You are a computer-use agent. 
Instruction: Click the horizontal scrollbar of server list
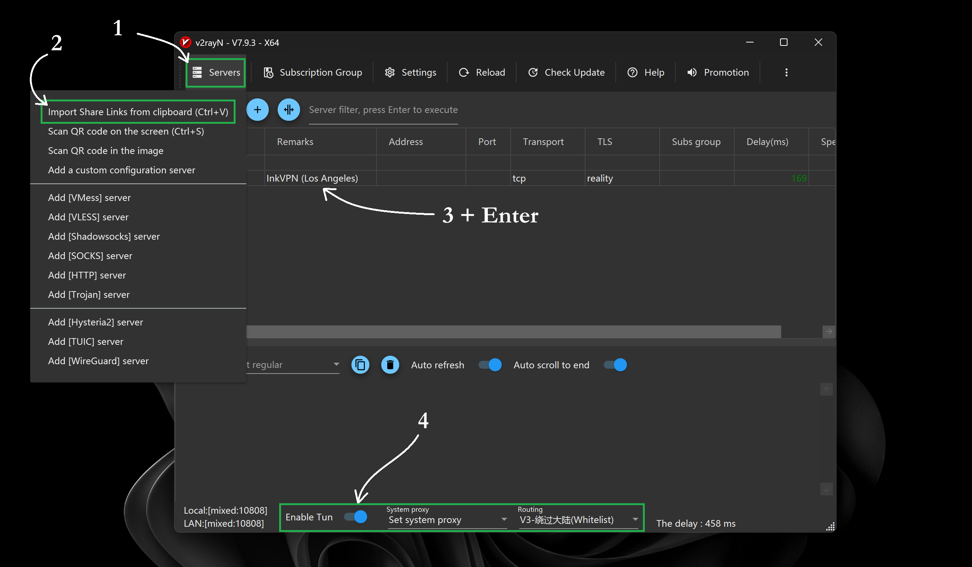(514, 332)
